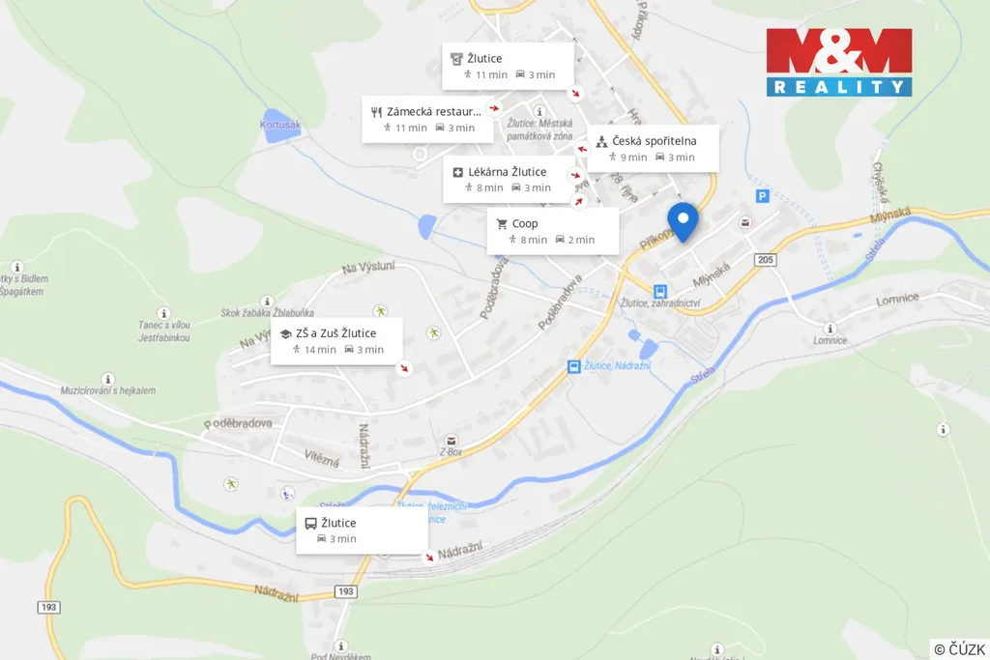Click red arrow beside Lékárna Žlutice card
This screenshot has width=990, height=660.
[x=575, y=175]
